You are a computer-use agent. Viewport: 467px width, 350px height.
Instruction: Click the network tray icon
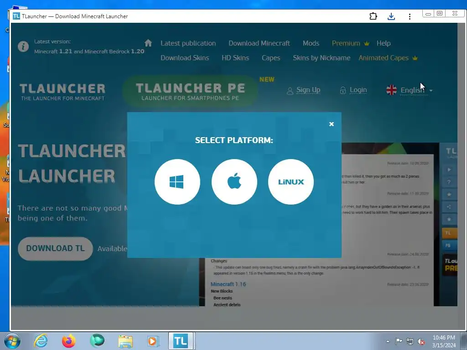coord(410,342)
